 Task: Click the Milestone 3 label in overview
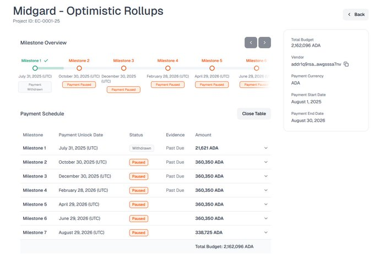tap(123, 60)
